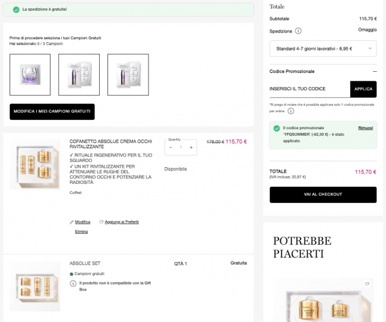This screenshot has height=322, width=386.
Task: Open the Absolue Set product image
Action: point(35,286)
